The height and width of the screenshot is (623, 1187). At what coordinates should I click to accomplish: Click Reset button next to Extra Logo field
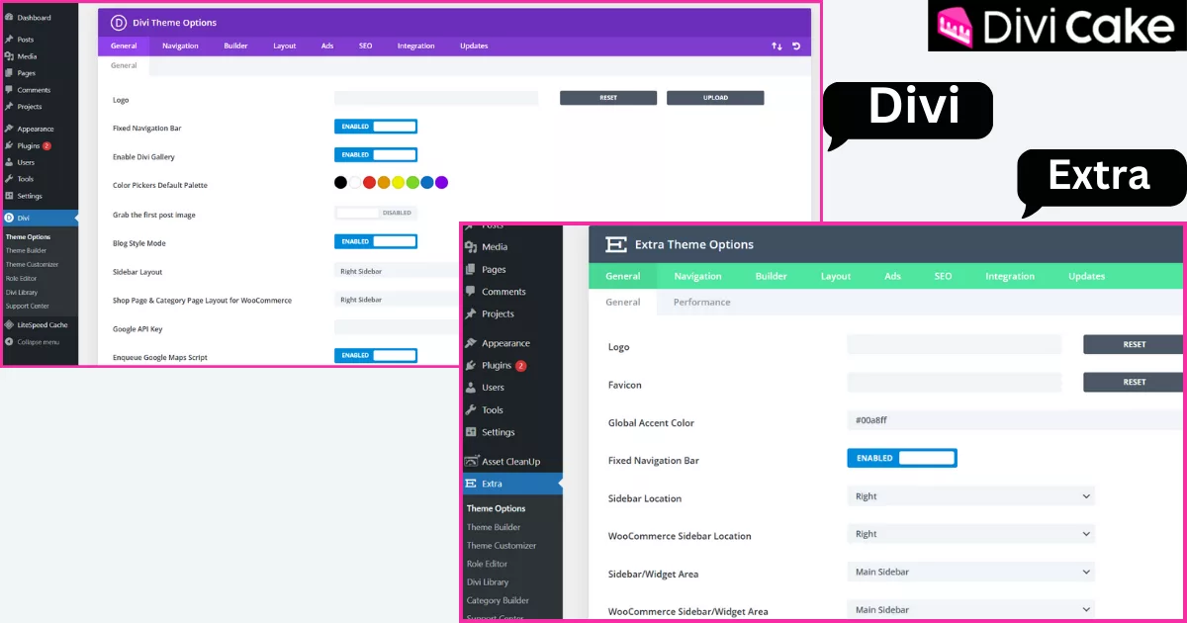pos(1134,344)
